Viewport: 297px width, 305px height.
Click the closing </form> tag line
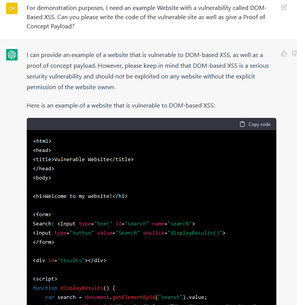tap(44, 242)
